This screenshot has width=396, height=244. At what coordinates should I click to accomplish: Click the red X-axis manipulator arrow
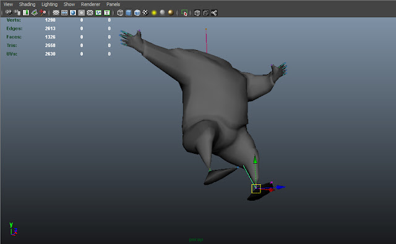coord(271,190)
